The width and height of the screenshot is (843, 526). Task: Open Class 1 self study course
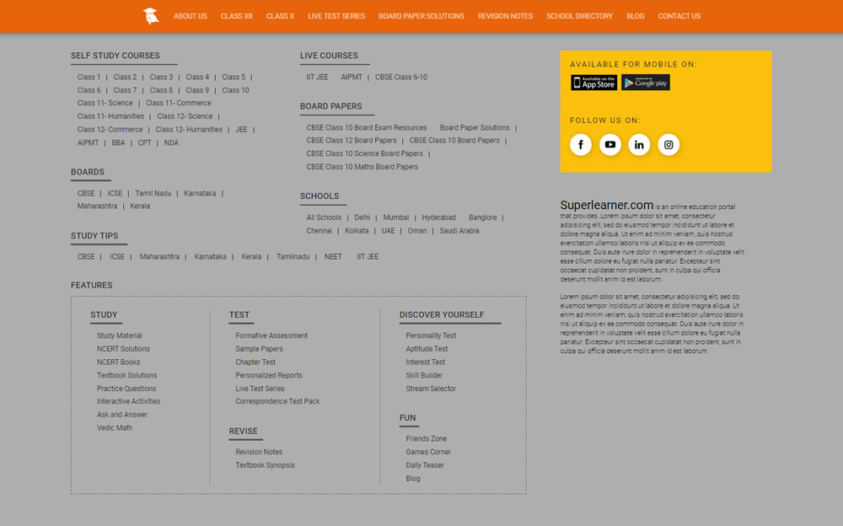89,77
